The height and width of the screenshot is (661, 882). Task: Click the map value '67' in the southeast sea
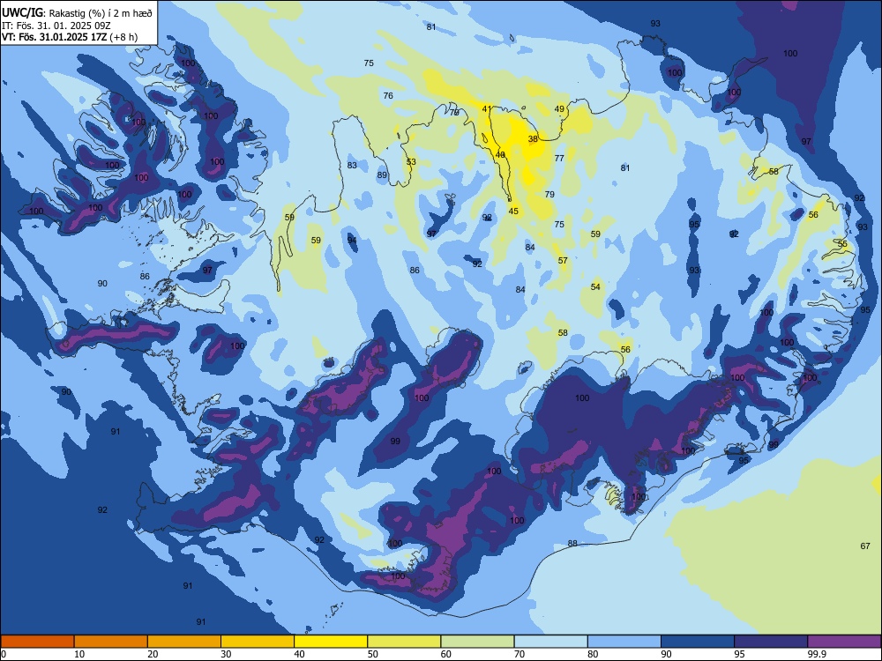tap(865, 546)
